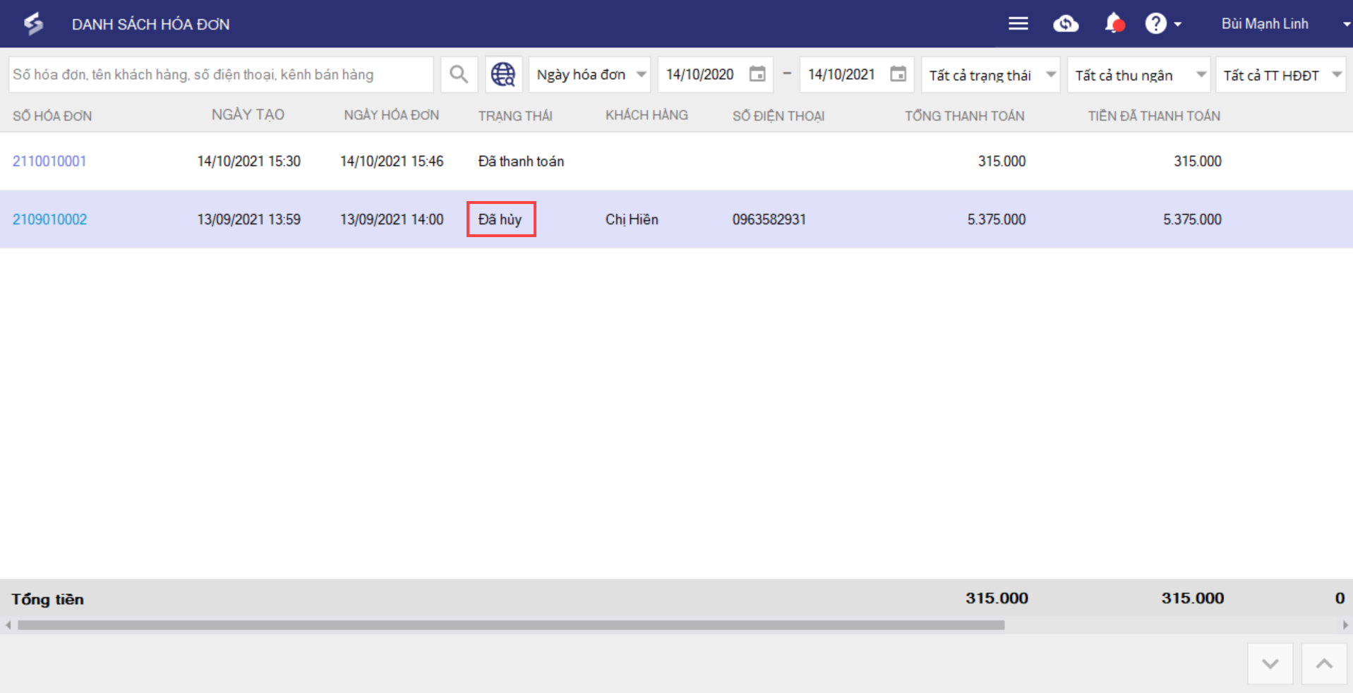Click the magnifier search icon
The width and height of the screenshot is (1353, 693).
pyautogui.click(x=459, y=75)
